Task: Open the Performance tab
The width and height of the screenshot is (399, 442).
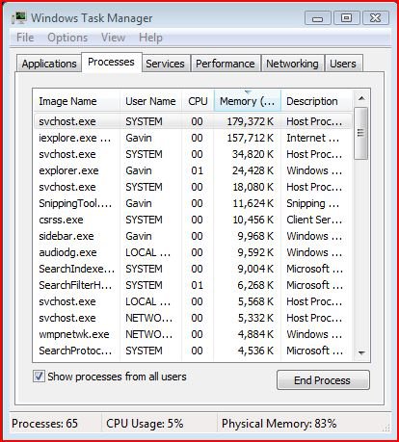Action: pyautogui.click(x=226, y=64)
